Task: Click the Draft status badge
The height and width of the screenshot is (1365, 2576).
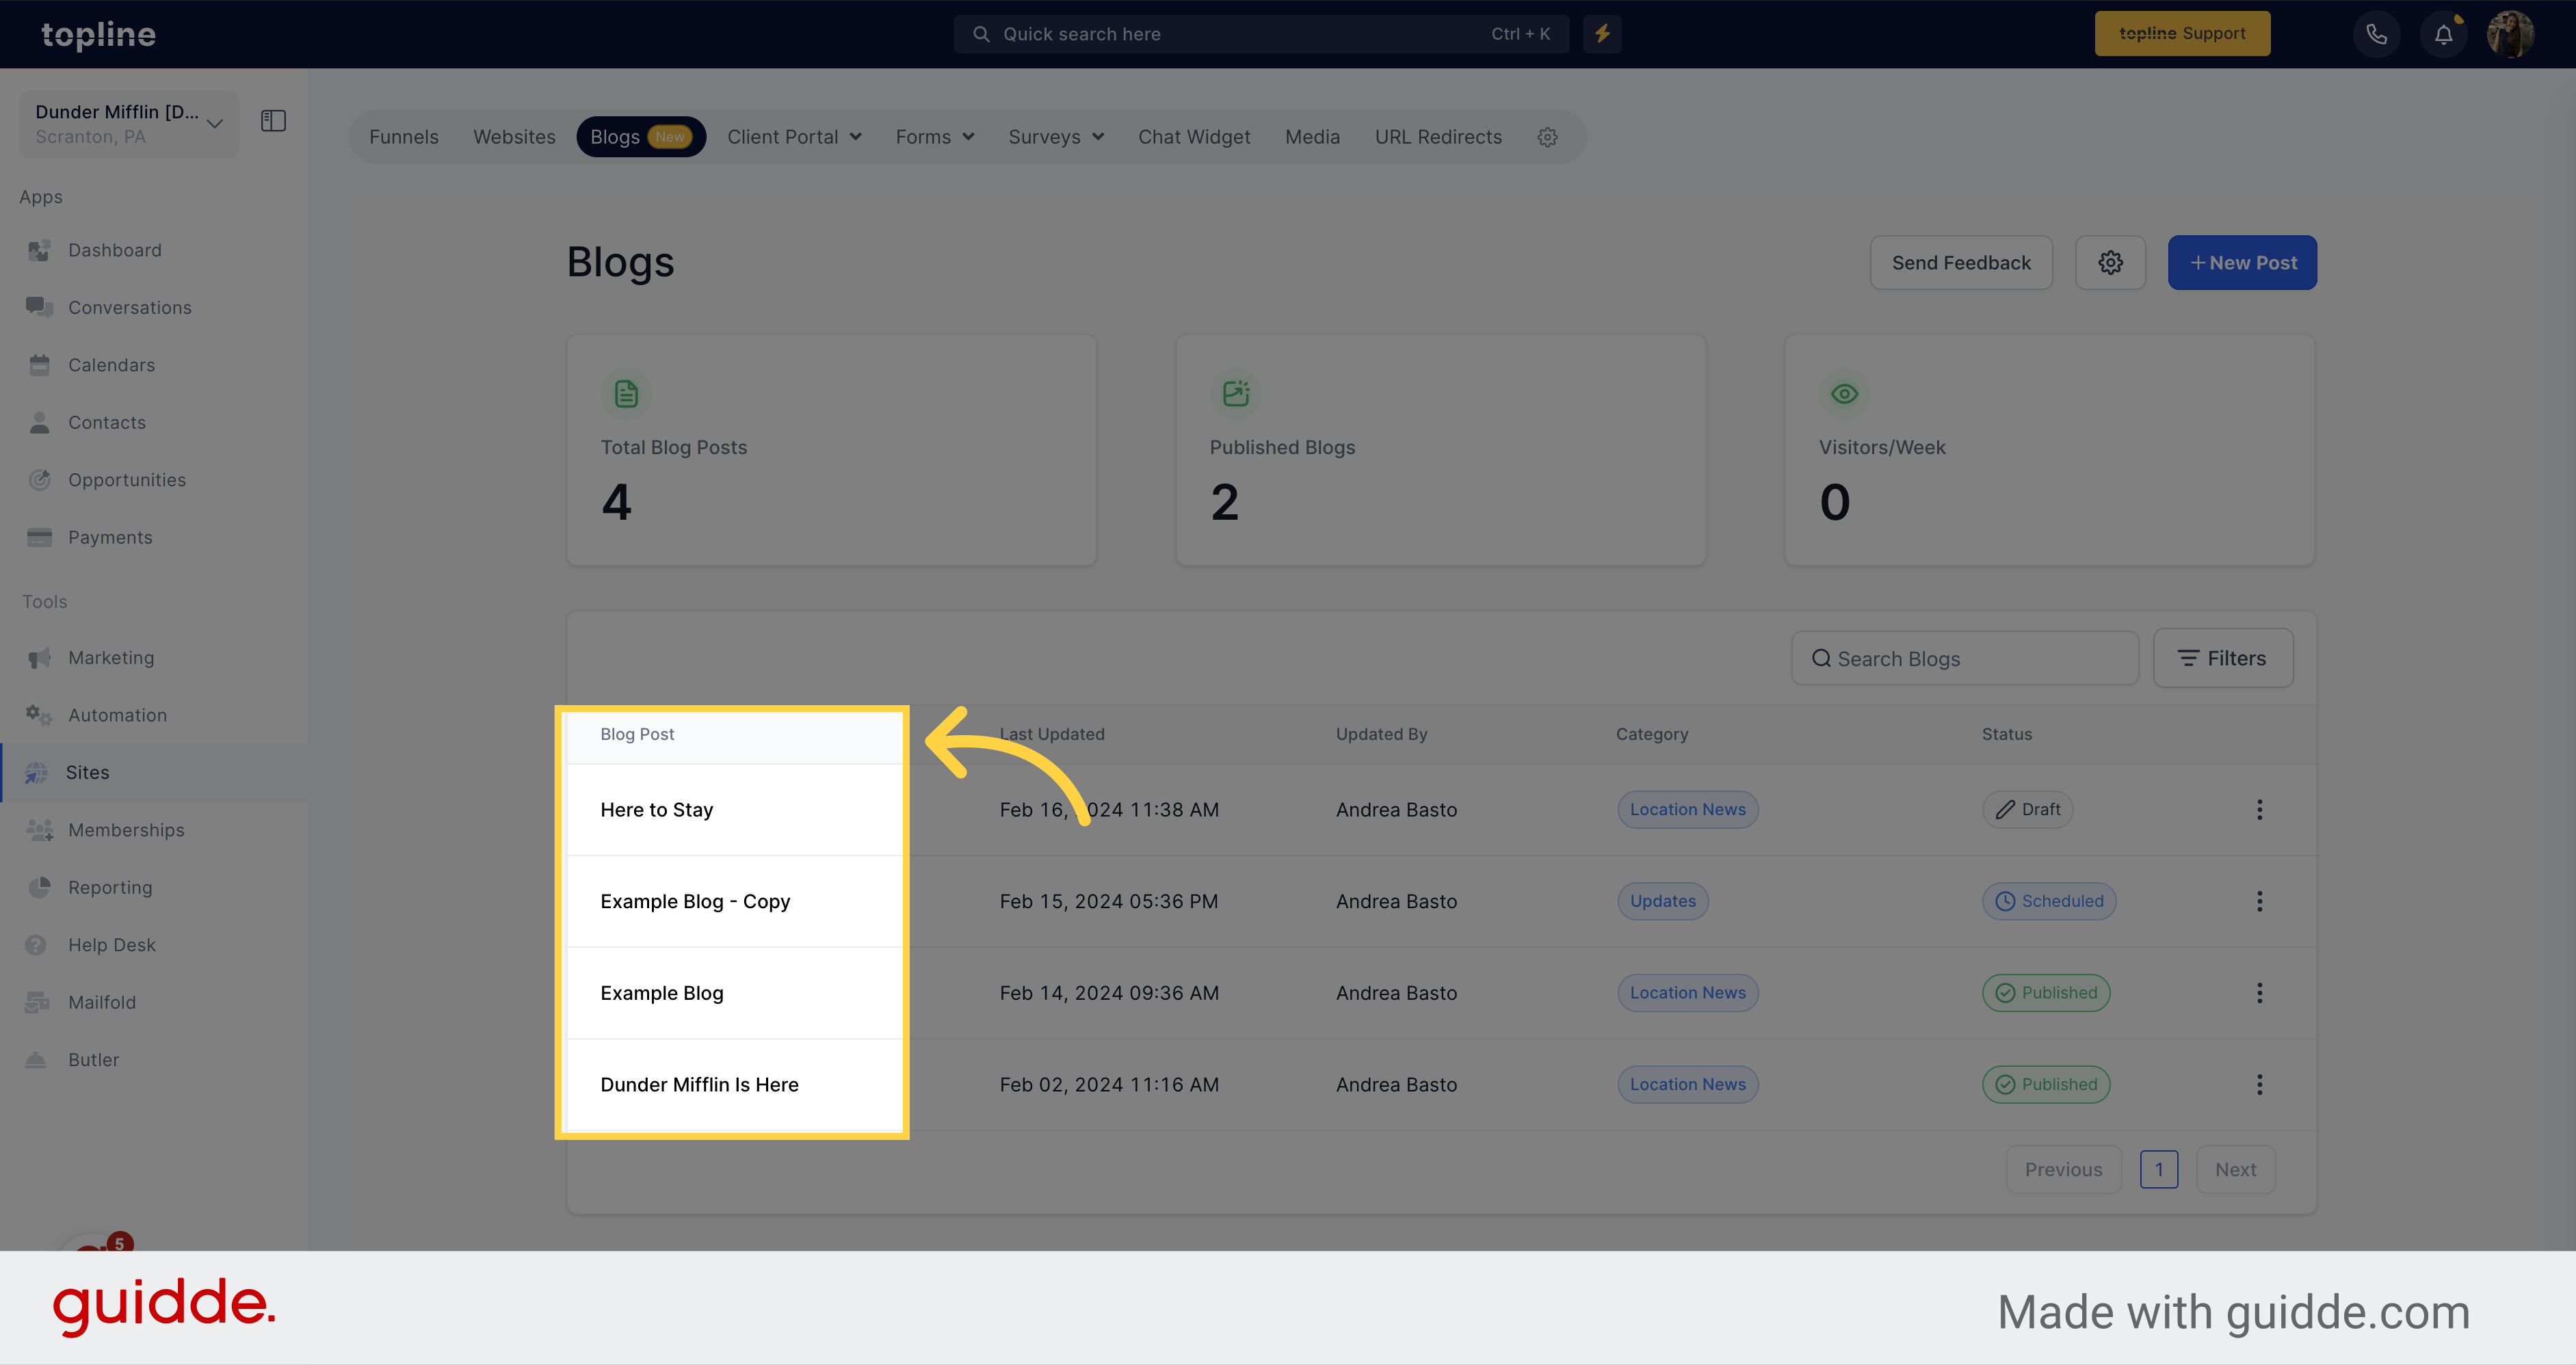Action: (x=2027, y=810)
